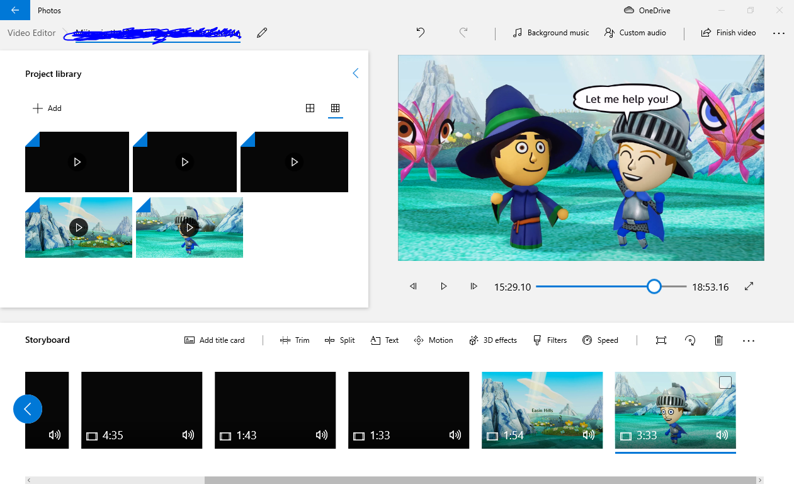Image resolution: width=794 pixels, height=484 pixels.
Task: Select the second black library clip
Action: pyautogui.click(x=184, y=162)
